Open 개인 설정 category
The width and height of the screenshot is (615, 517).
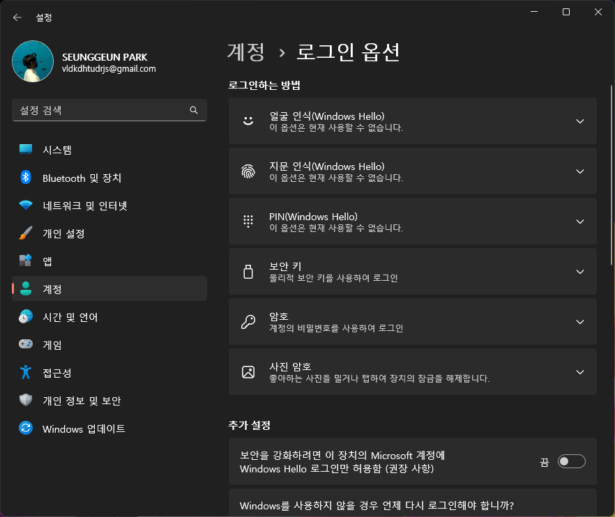click(x=109, y=233)
